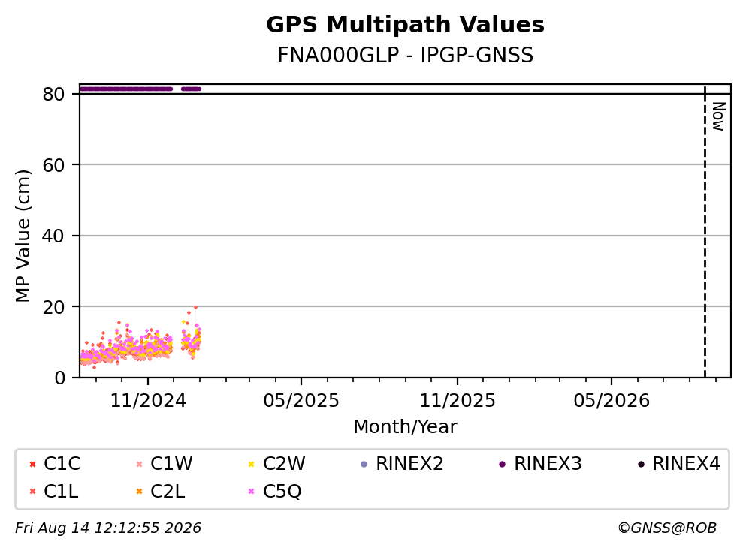746x551 pixels.
Task: Click the 11/2025 axis tick label
Action: pyautogui.click(x=458, y=401)
